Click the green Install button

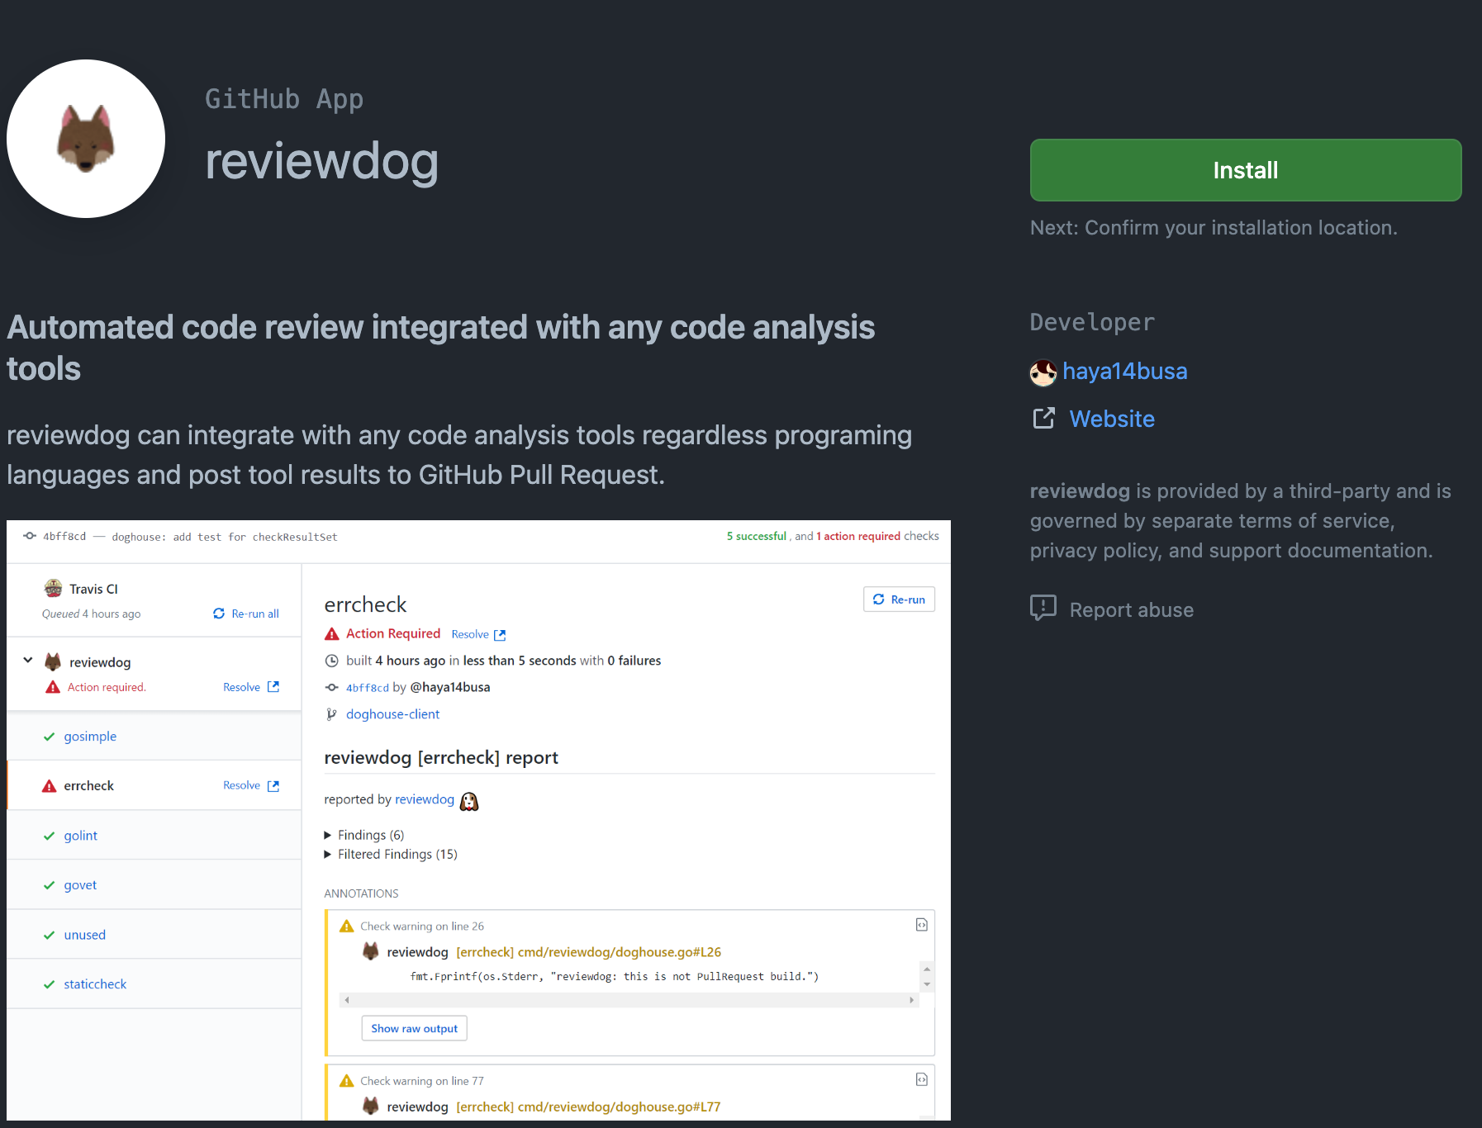point(1245,170)
